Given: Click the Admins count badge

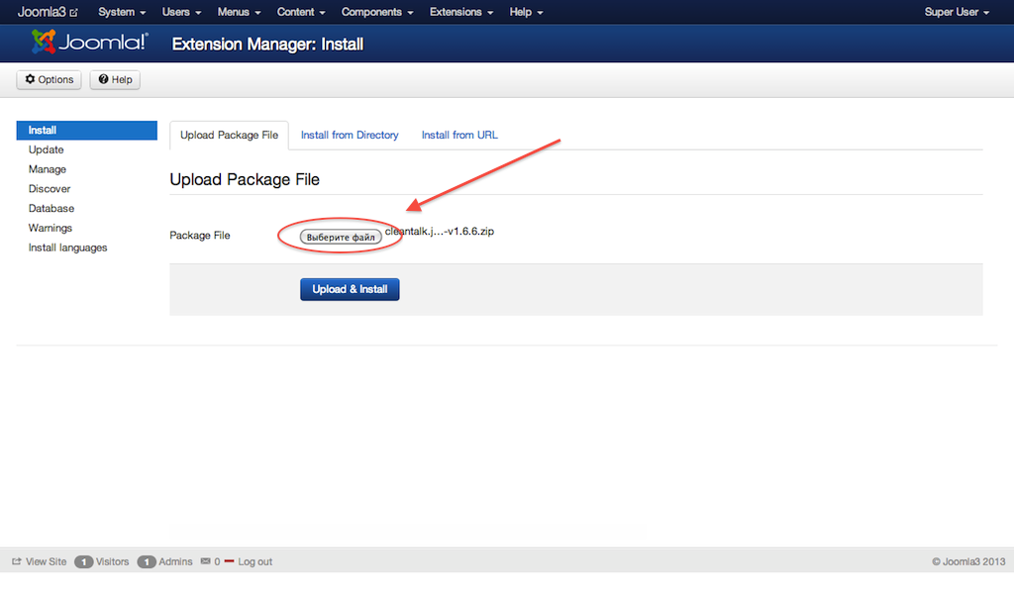Looking at the screenshot, I should click(148, 561).
